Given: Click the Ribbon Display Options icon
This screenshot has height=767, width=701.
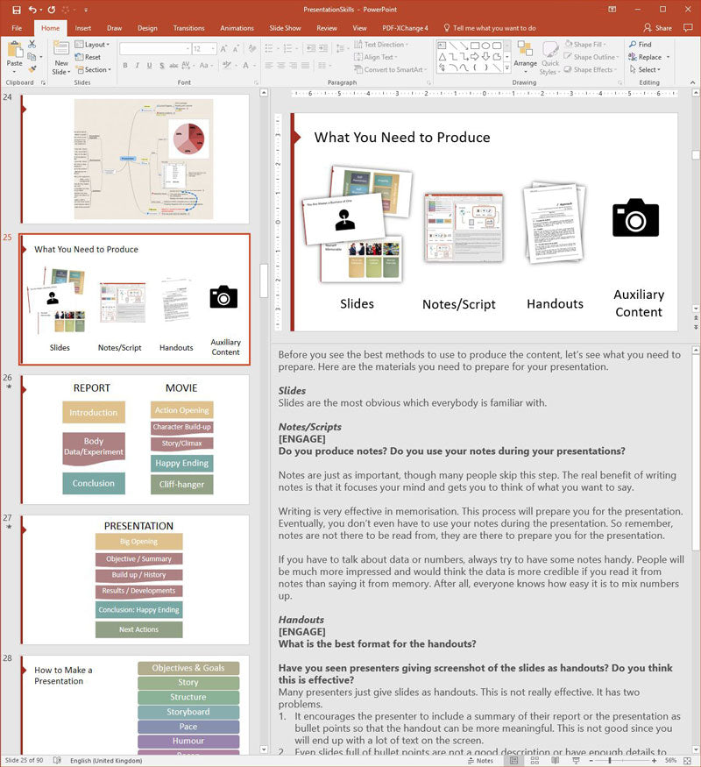Looking at the screenshot, I should (612, 10).
